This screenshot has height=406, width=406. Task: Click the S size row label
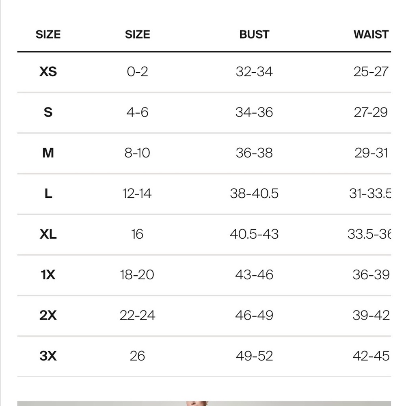pos(48,112)
